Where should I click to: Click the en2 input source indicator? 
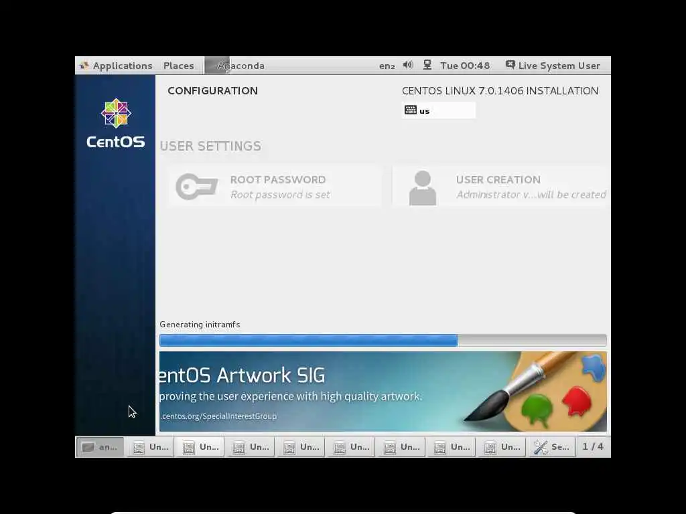click(x=387, y=66)
